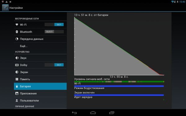Tap the Экран включен label
The width and height of the screenshot is (186, 116).
pos(84,92)
